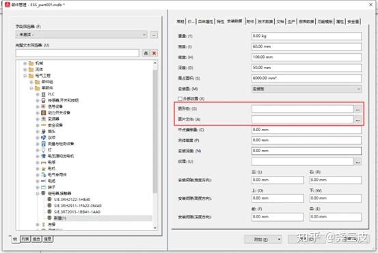Click the icon of part SIE.3RH2122-1HB40

click(x=49, y=199)
